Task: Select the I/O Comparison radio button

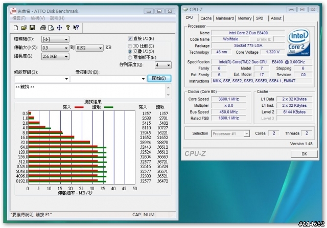Action: pyautogui.click(x=130, y=46)
